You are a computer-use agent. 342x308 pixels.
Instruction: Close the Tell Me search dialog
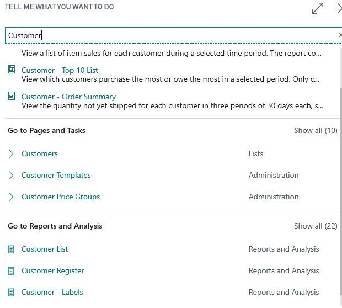(339, 8)
